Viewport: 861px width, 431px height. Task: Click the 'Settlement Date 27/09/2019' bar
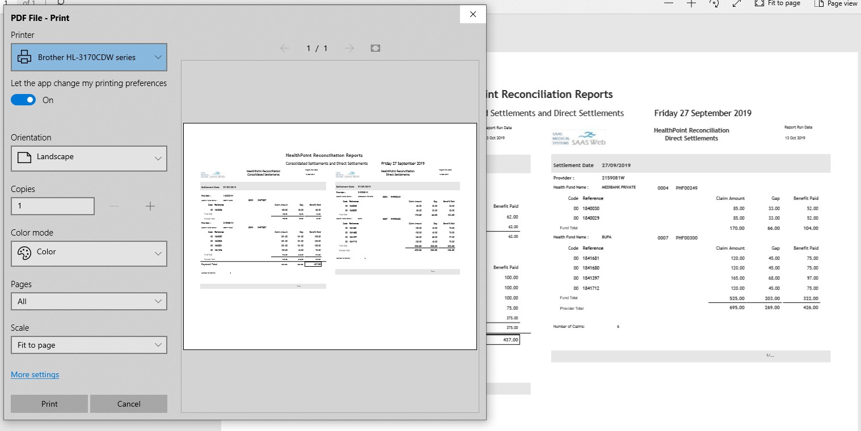pyautogui.click(x=691, y=164)
